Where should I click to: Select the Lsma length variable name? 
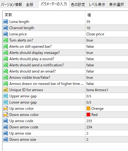pos(19,22)
